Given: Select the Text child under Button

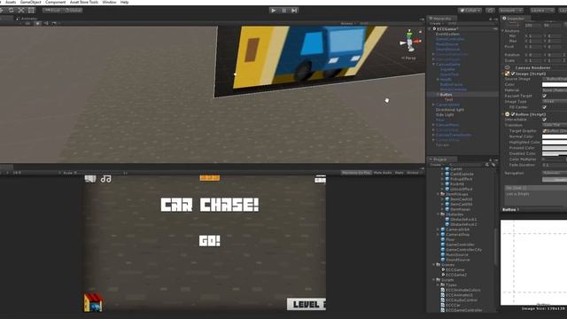Looking at the screenshot, I should pyautogui.click(x=448, y=99).
